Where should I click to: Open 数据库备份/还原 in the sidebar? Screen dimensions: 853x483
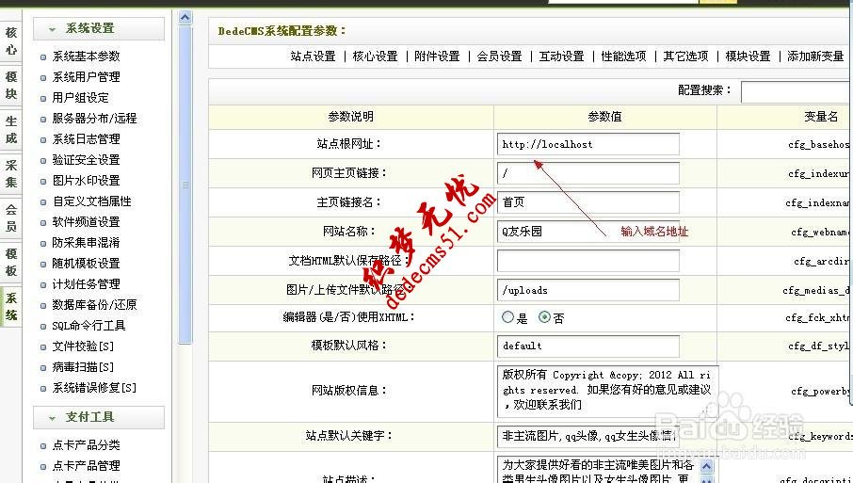(94, 305)
